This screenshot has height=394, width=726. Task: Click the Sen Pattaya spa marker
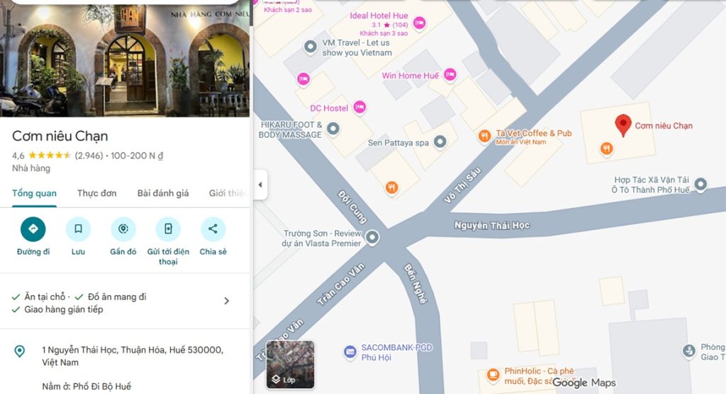tap(440, 141)
